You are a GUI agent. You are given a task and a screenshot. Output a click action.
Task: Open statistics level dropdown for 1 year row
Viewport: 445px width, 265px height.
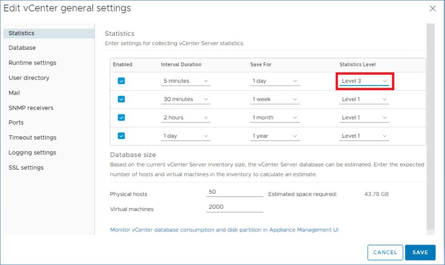coord(364,136)
